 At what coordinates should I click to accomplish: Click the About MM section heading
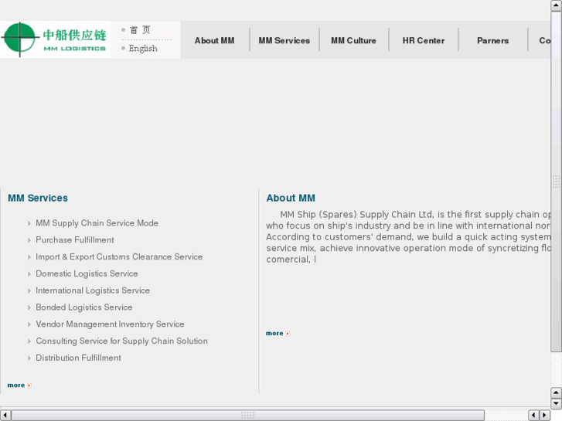[x=291, y=198]
